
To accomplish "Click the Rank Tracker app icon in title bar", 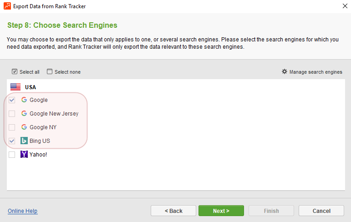I will point(7,6).
